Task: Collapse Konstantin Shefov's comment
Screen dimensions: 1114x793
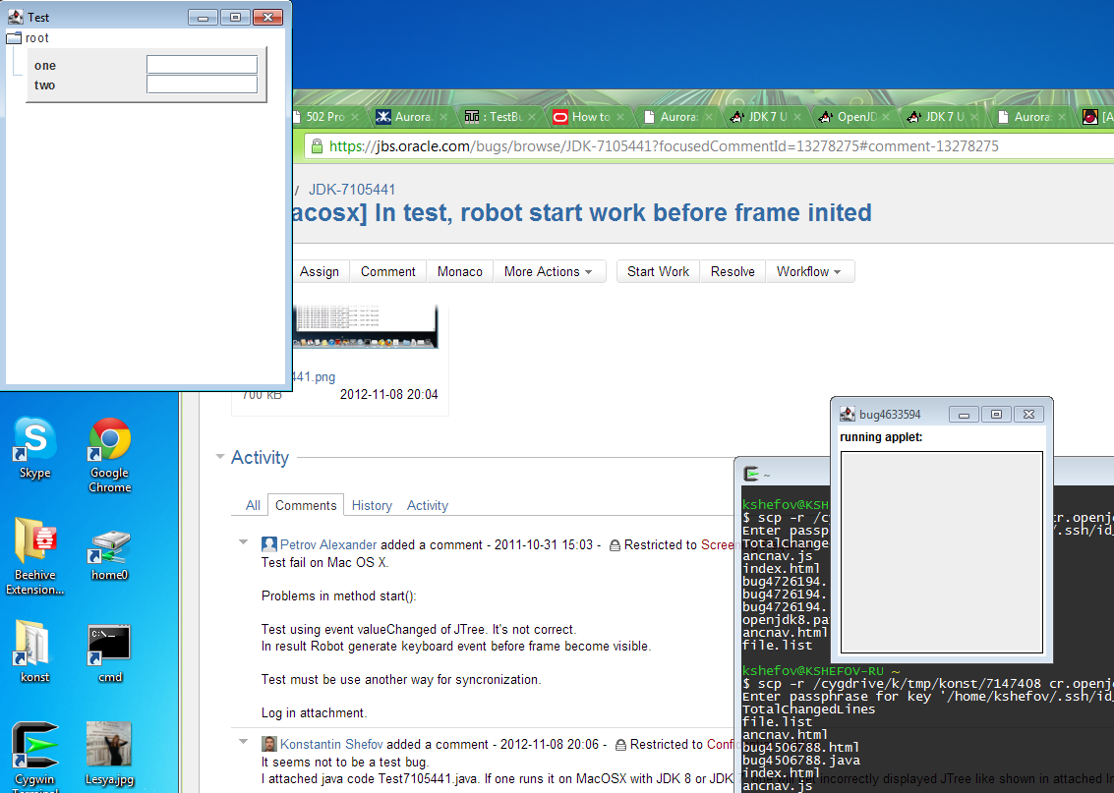Action: (244, 742)
